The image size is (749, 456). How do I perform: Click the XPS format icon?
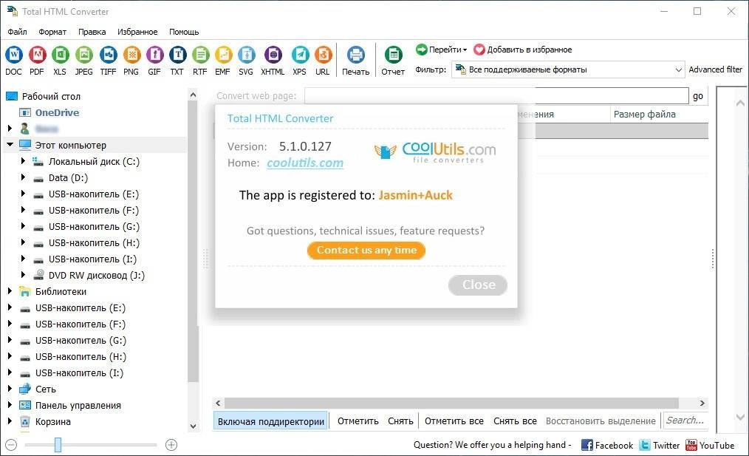pyautogui.click(x=299, y=55)
